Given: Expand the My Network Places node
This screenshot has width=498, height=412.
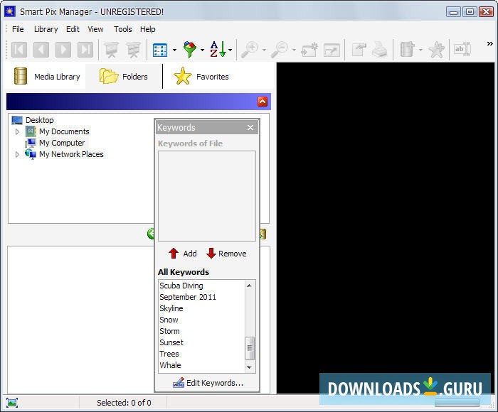Looking at the screenshot, I should [x=18, y=154].
